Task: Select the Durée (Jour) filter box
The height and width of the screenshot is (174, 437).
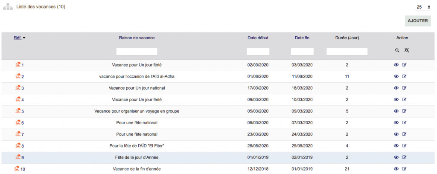Action: pos(347,51)
